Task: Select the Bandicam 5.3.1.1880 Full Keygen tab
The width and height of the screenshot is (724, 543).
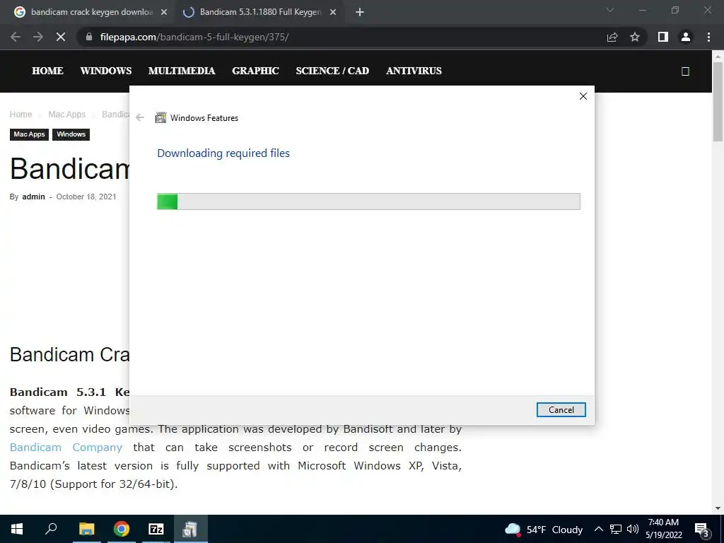Action: click(260, 13)
